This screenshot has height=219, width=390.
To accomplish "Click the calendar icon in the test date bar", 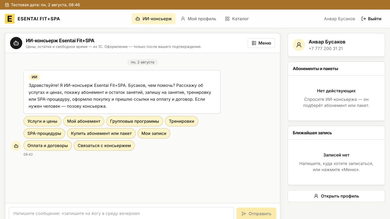I will point(7,5).
